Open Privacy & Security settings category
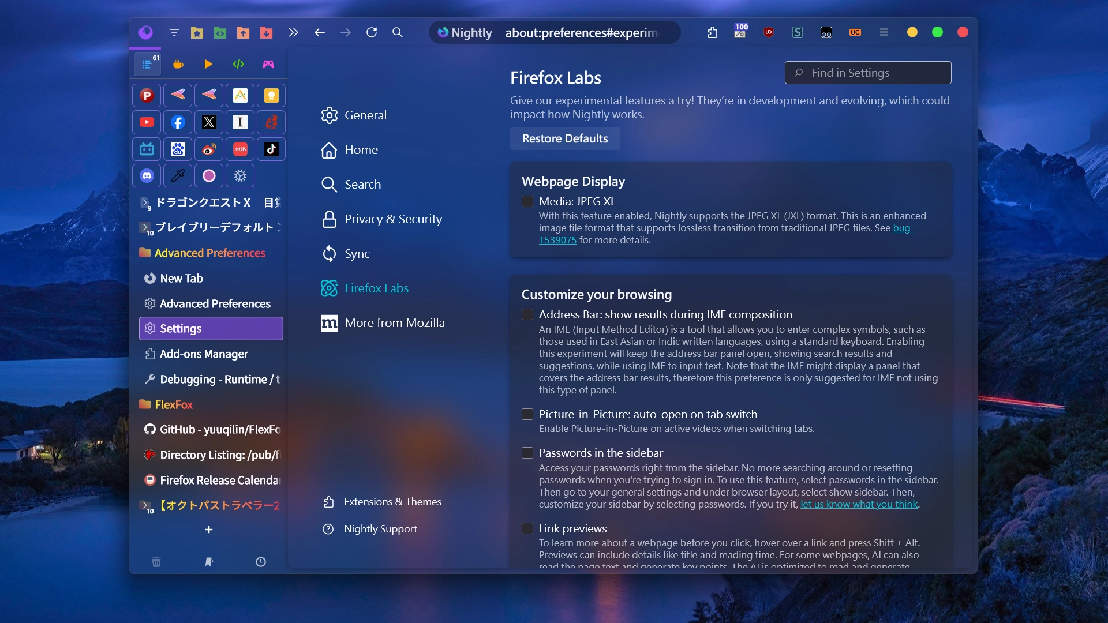The image size is (1108, 623). click(x=393, y=219)
